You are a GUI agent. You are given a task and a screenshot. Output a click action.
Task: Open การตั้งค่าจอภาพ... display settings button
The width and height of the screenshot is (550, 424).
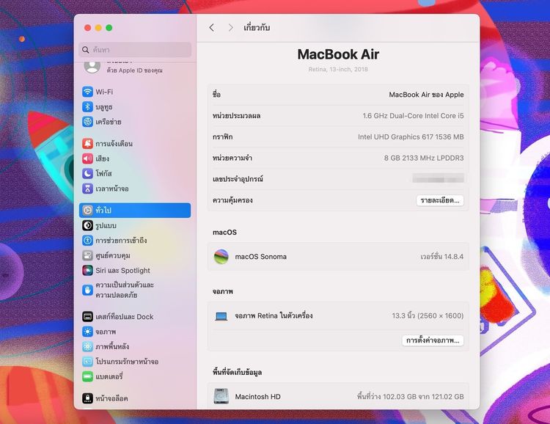(433, 340)
